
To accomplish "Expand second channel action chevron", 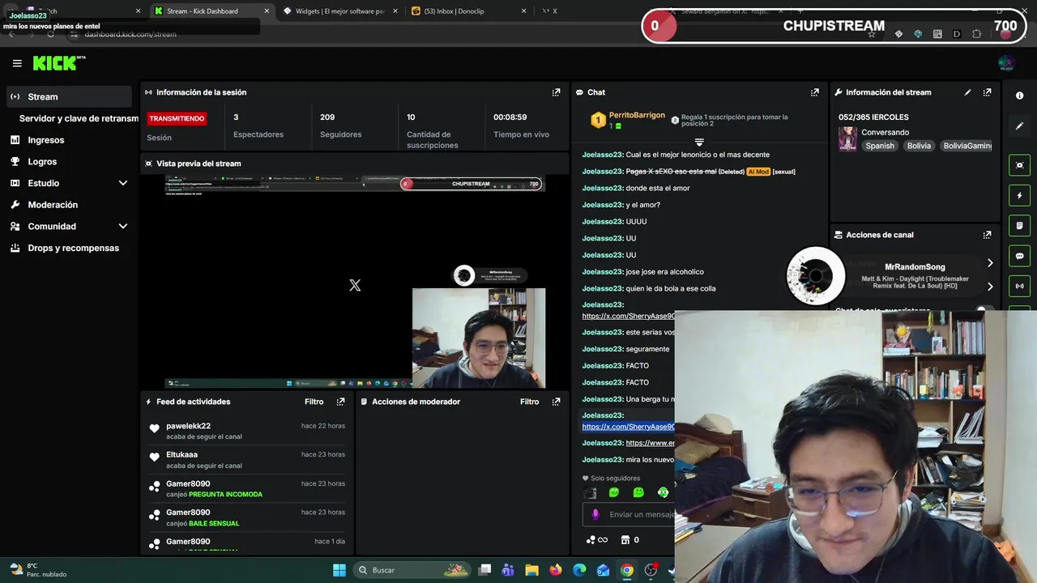I will (x=990, y=287).
